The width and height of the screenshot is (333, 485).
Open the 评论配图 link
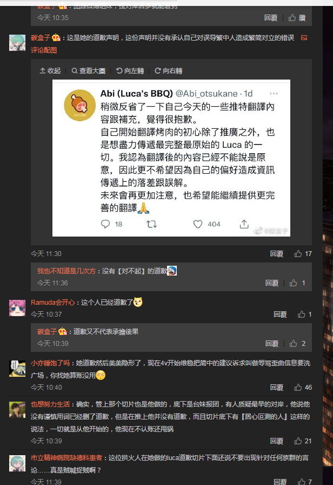(44, 50)
